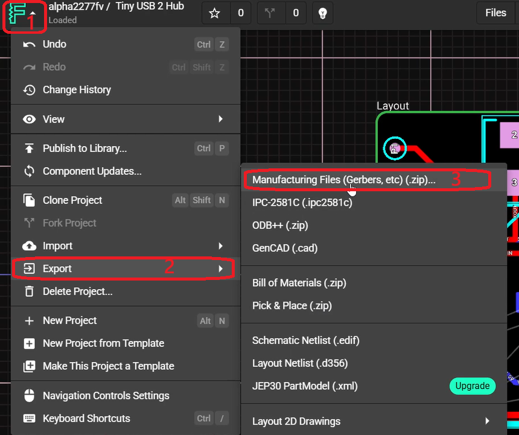This screenshot has width=519, height=435.
Task: Click the alpha2277fv owner name
Action: pyautogui.click(x=76, y=7)
